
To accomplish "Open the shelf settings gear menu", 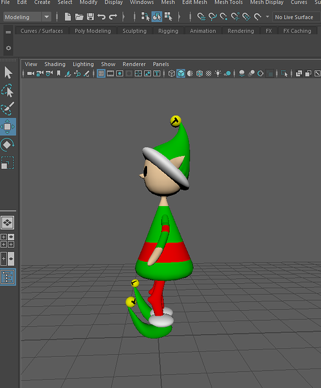I will coord(8,48).
